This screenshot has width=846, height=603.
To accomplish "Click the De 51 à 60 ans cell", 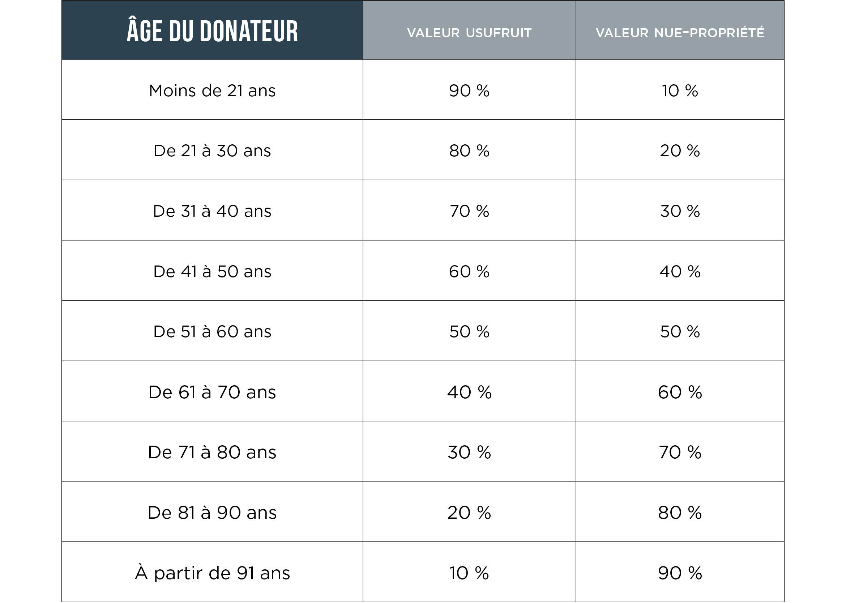I will pos(212,331).
